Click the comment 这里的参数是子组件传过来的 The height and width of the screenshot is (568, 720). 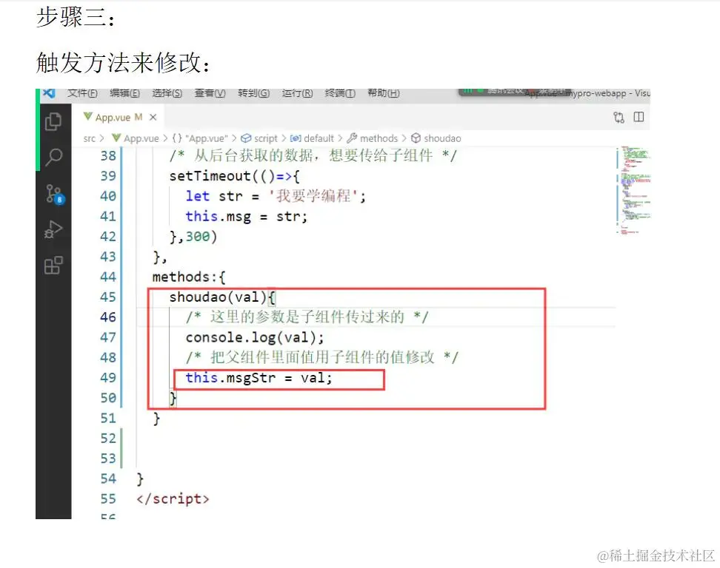tap(307, 317)
